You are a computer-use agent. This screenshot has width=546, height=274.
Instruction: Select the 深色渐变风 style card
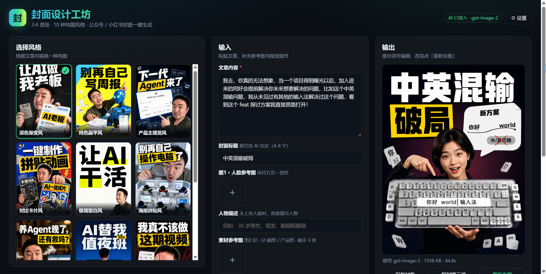tap(44, 101)
